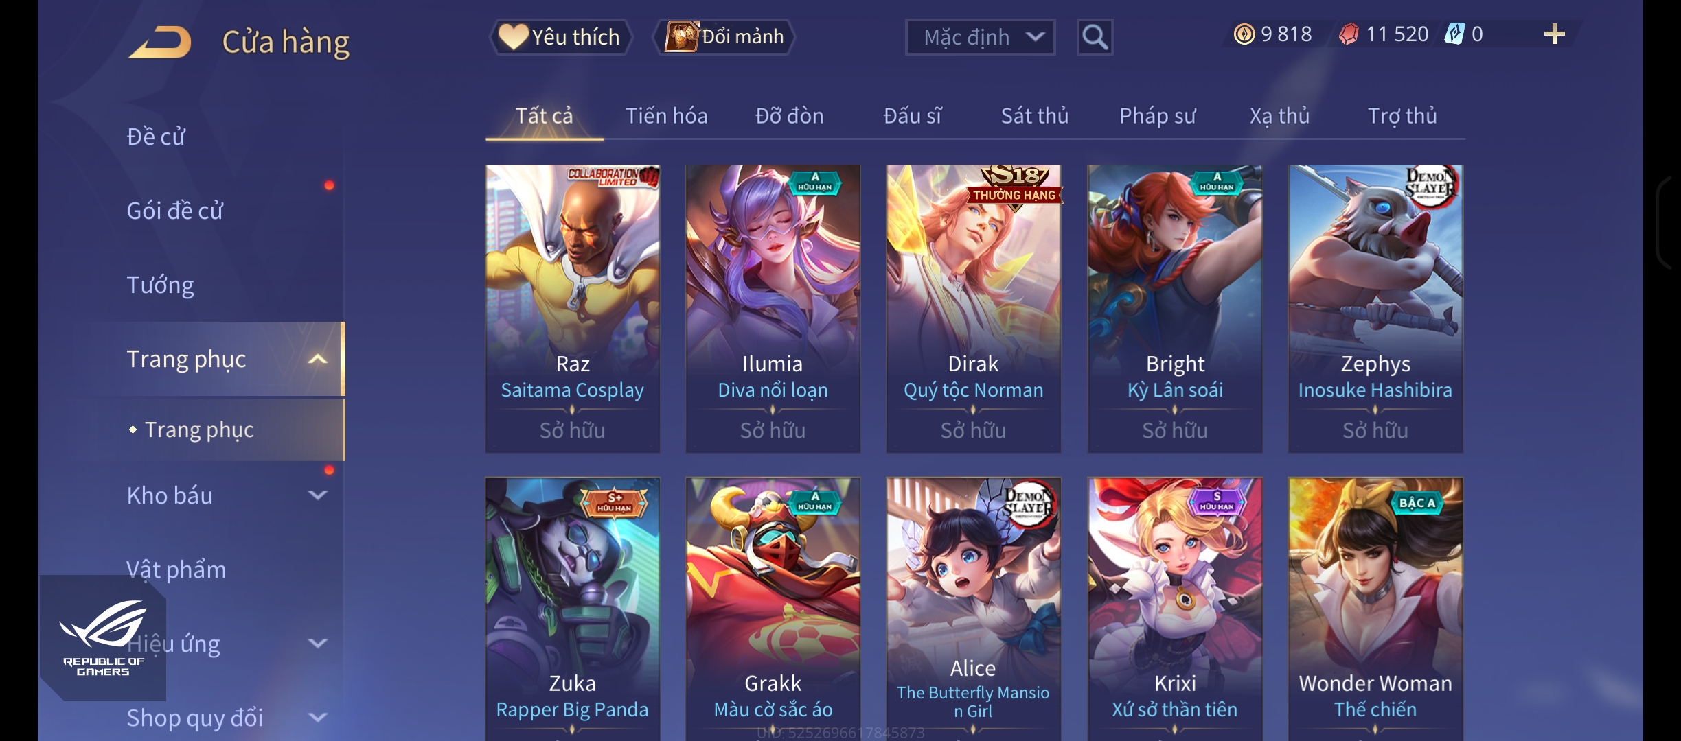Collapse the Trang phục sidebar section
The width and height of the screenshot is (1681, 741).
click(x=317, y=359)
